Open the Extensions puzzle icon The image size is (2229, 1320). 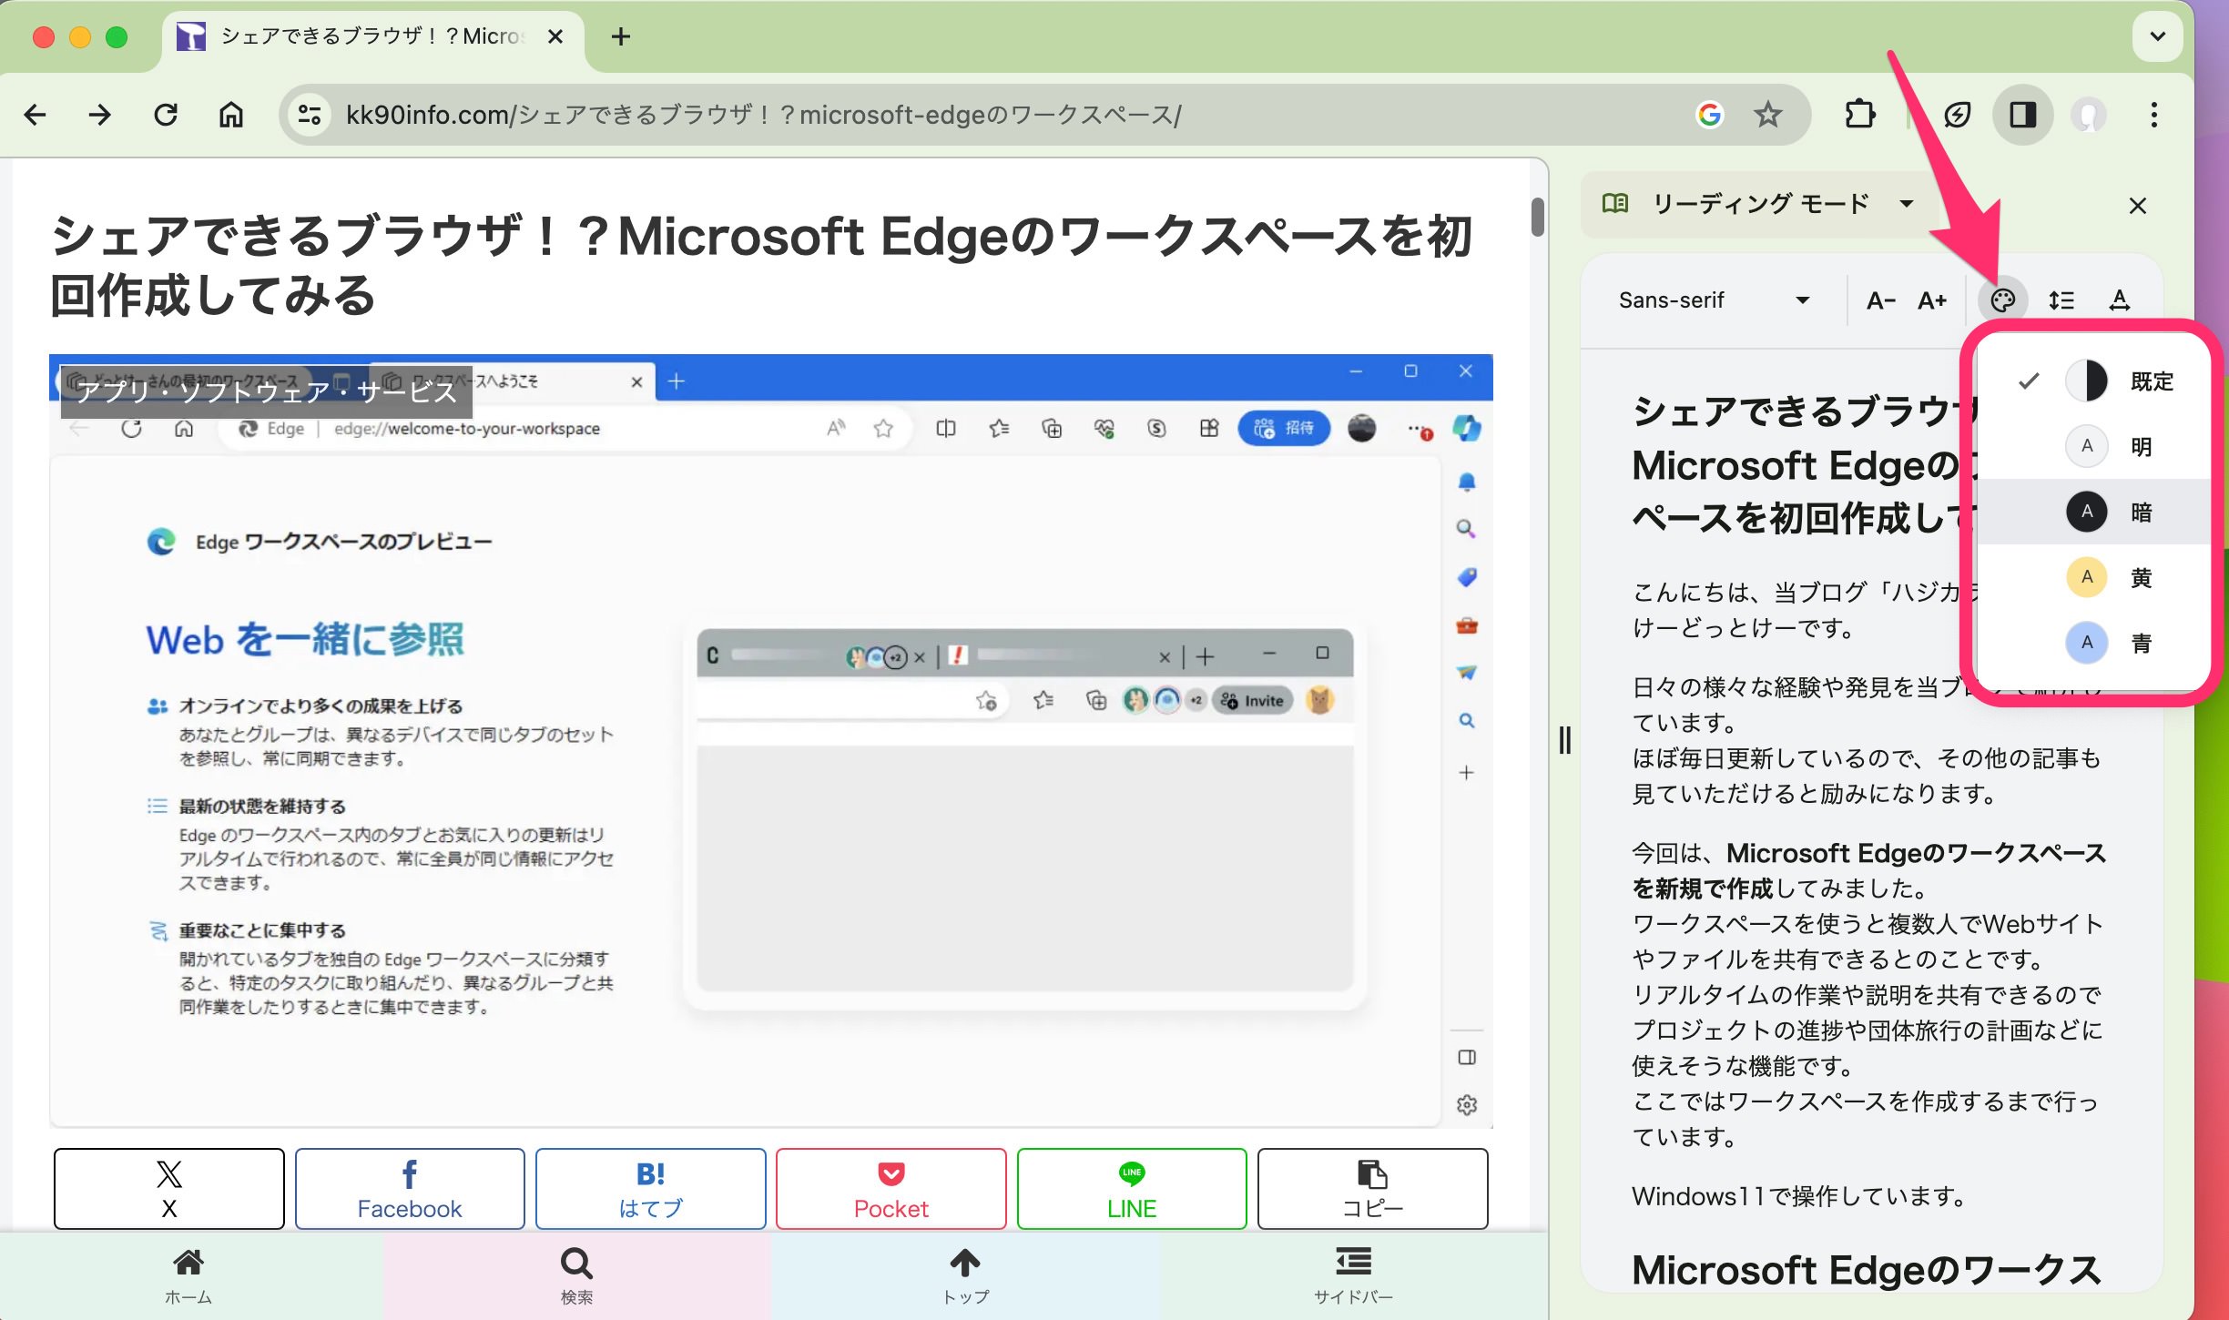1859,115
